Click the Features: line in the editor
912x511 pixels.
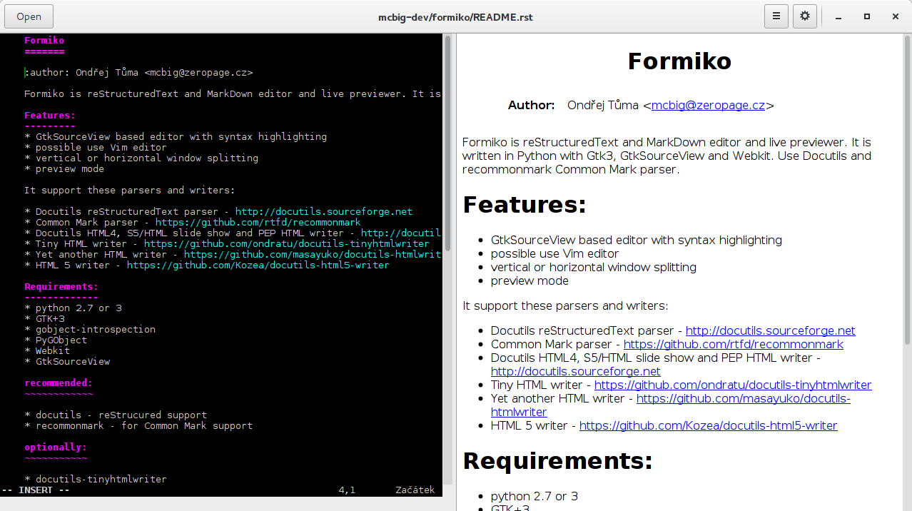click(49, 115)
